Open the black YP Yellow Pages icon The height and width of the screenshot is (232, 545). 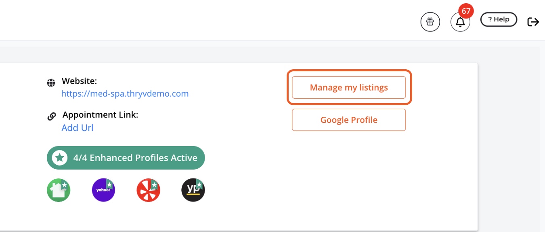point(193,190)
